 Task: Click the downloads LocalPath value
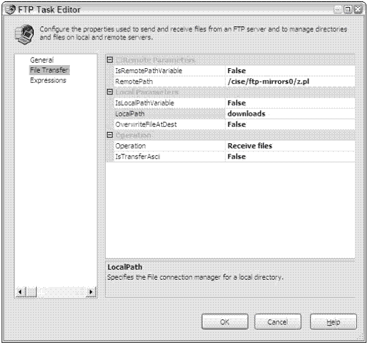click(x=290, y=114)
